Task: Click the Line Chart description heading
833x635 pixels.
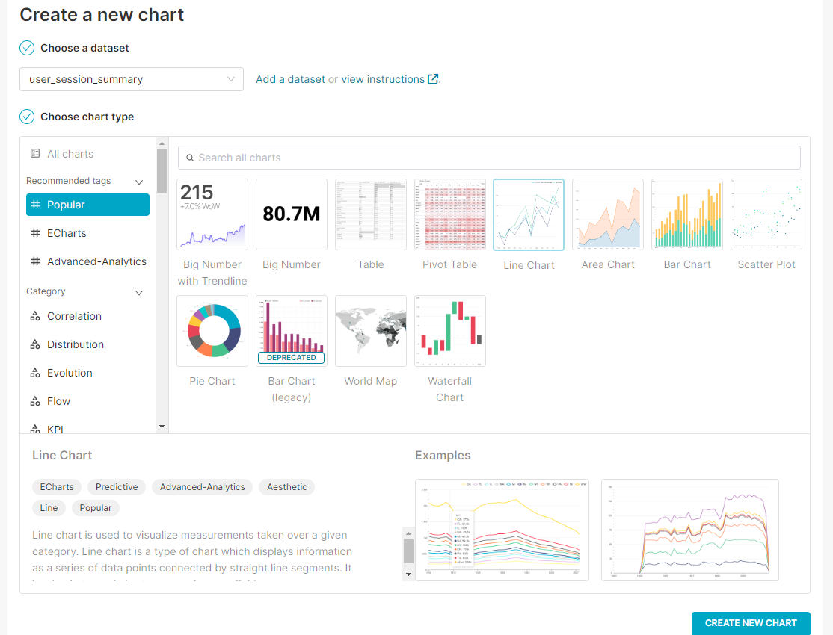Action: coord(62,456)
